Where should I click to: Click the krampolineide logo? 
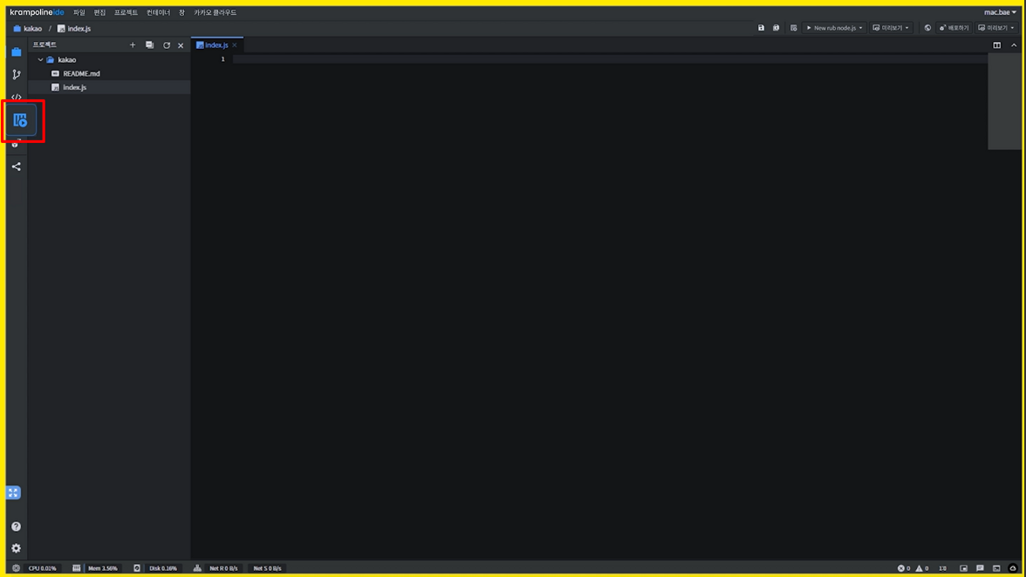(37, 12)
